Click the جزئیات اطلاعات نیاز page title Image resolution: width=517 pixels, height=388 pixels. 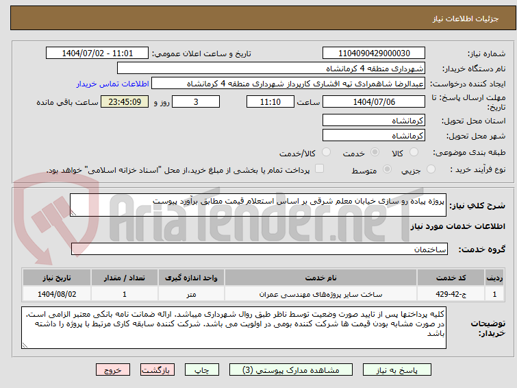coord(466,19)
